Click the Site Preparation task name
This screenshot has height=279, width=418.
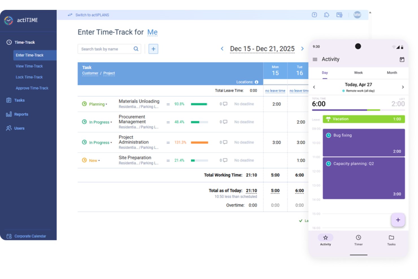135,158
